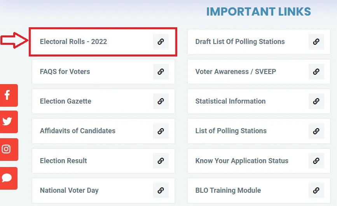
Task: Click chain-link icon beside Affidavits of Candidates
Action: click(161, 131)
